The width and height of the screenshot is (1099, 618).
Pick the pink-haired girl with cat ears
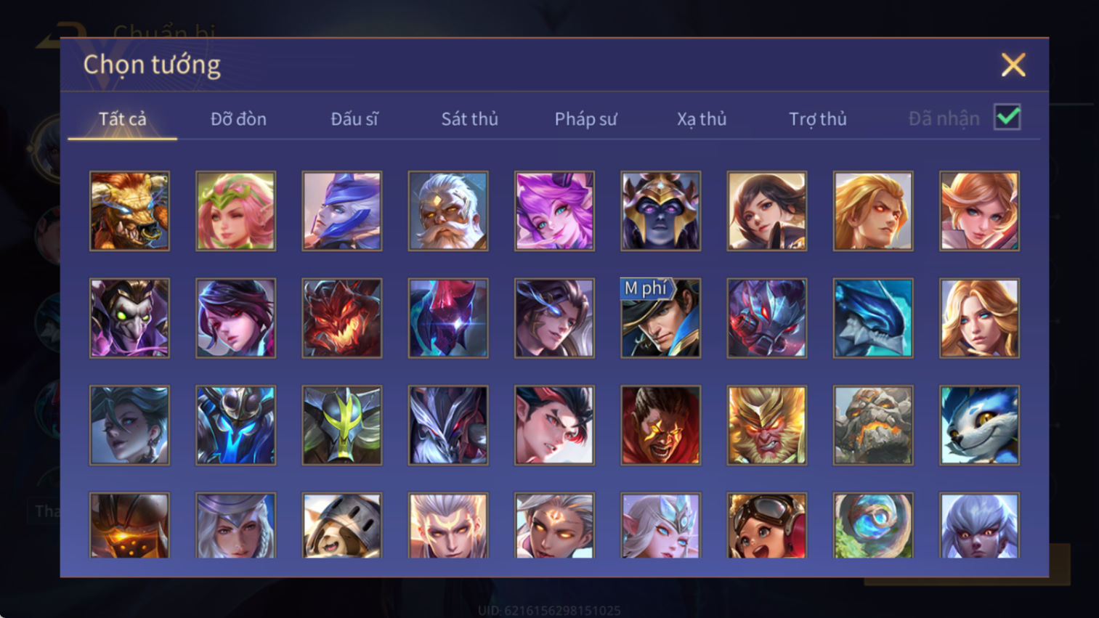[x=554, y=211]
